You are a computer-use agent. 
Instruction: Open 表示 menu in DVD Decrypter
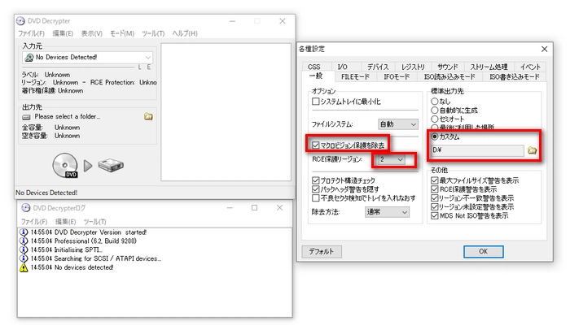91,33
